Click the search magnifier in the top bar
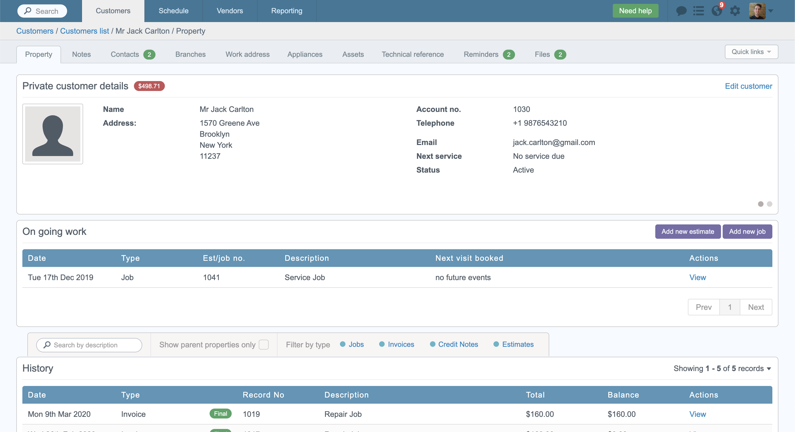This screenshot has height=432, width=795. point(28,11)
